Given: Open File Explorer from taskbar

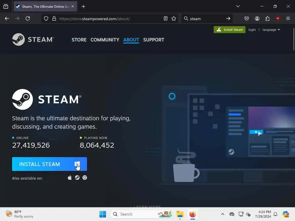Looking at the screenshot, I should pos(180,214).
